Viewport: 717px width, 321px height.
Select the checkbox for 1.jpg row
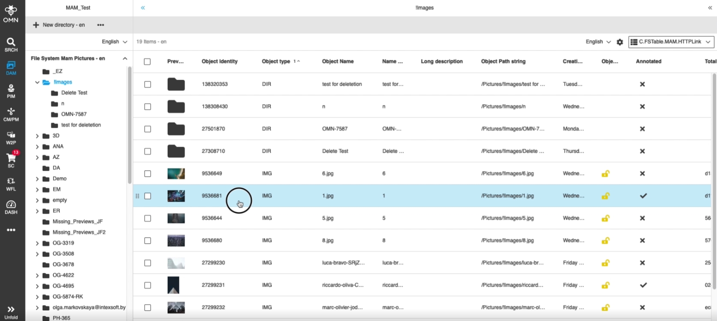147,196
